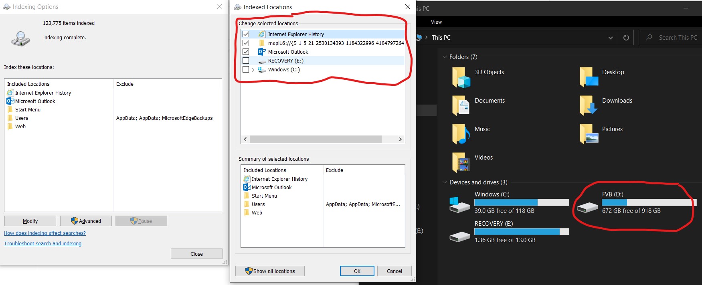Uncheck the mapi16 location checkbox
This screenshot has width=702, height=285.
pyautogui.click(x=246, y=43)
